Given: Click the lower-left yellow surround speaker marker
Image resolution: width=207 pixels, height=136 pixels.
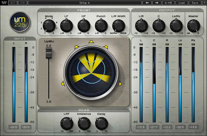Looking at the screenshot, I should 63,84.
